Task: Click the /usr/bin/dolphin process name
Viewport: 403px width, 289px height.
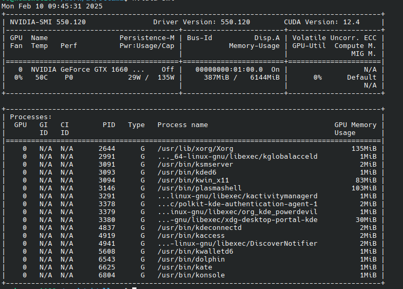Action: click(191, 259)
